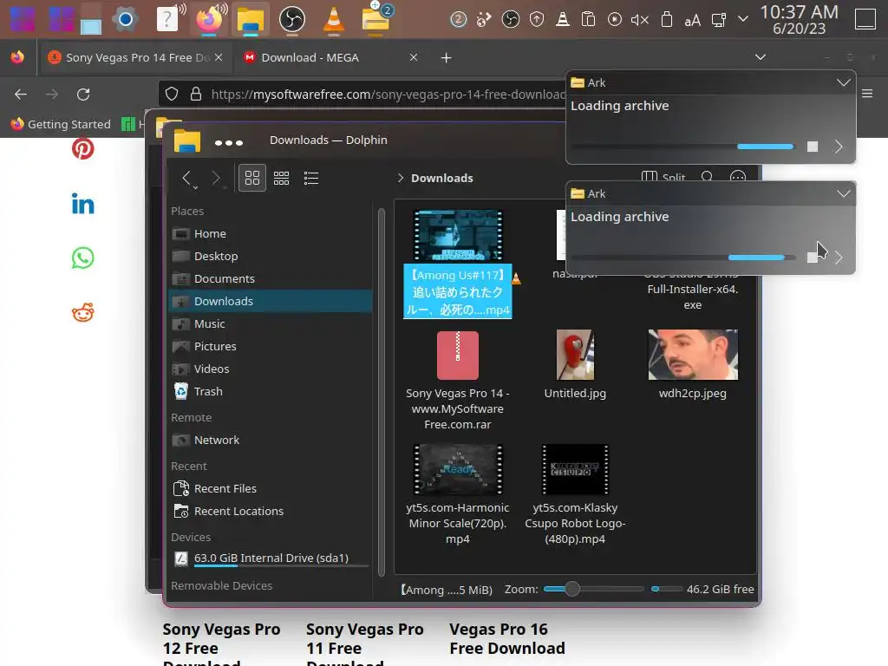Switch Dolphin to Icons view mode

pos(252,178)
